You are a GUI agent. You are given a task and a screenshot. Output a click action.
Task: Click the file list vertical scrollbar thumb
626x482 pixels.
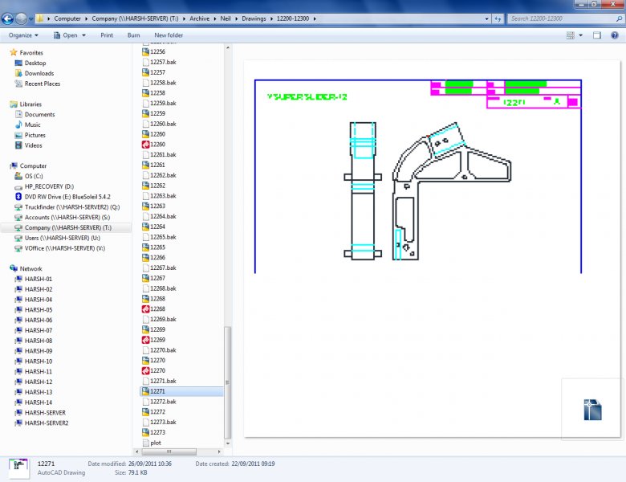pos(228,382)
